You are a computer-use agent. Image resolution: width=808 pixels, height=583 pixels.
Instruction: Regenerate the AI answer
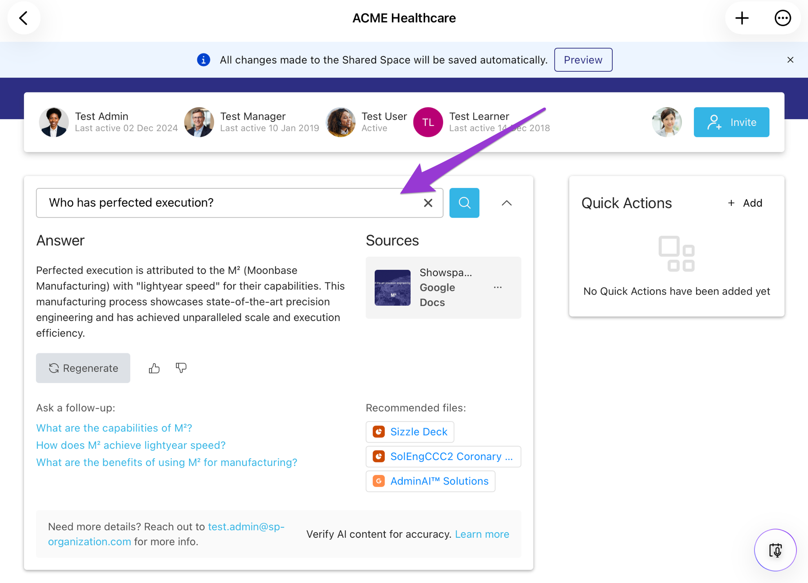click(83, 368)
